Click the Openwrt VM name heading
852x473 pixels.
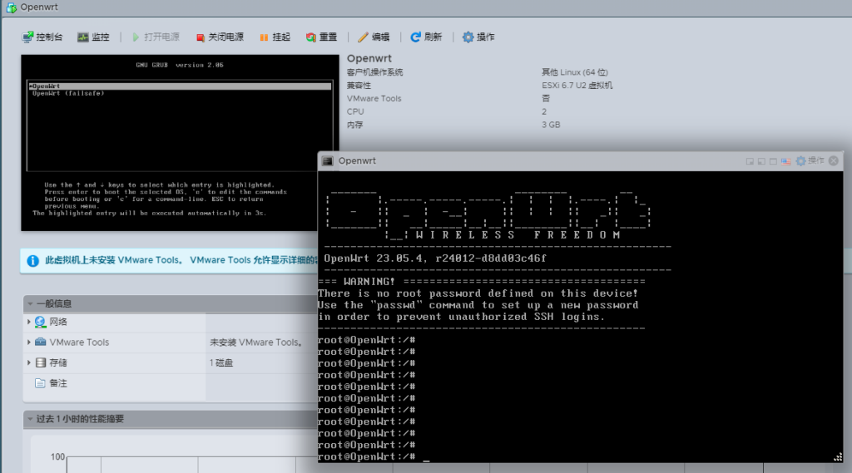pyautogui.click(x=369, y=58)
